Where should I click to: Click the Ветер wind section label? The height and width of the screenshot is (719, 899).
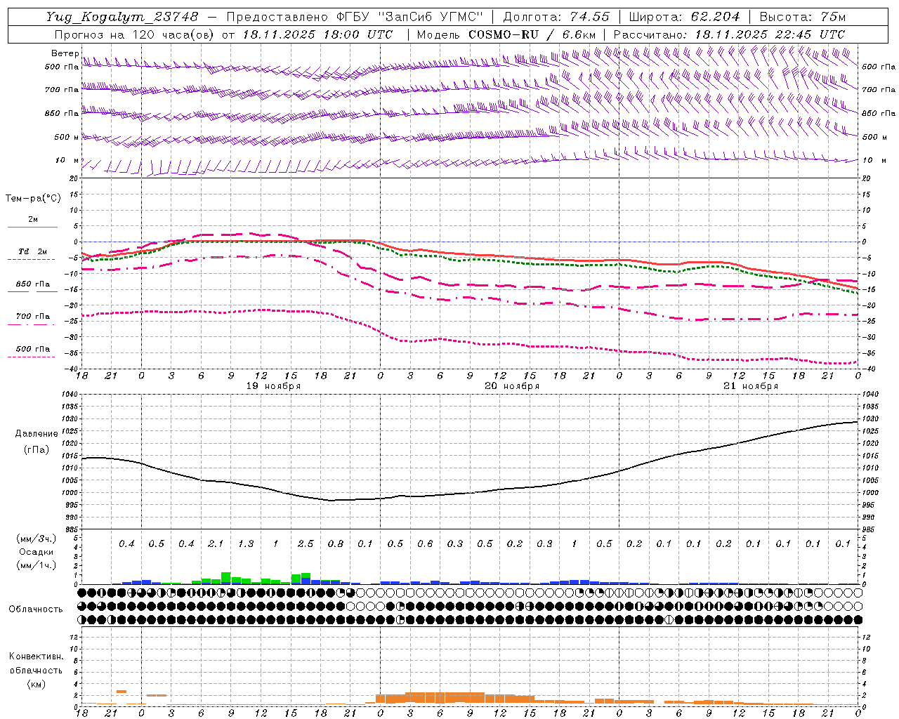click(x=65, y=53)
